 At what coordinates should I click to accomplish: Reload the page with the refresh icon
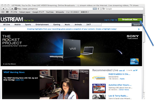point(98,9)
